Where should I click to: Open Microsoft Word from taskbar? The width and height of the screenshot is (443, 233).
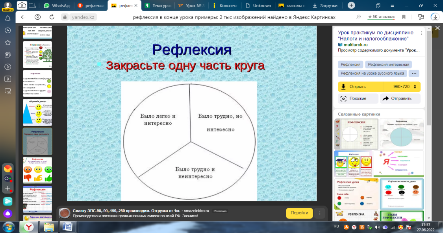pyautogui.click(x=67, y=227)
